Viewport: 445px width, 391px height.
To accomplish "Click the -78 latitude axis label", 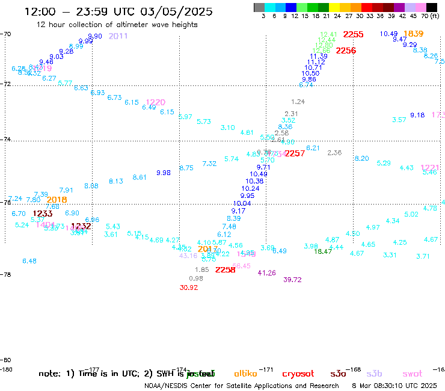I will click(x=5, y=274).
